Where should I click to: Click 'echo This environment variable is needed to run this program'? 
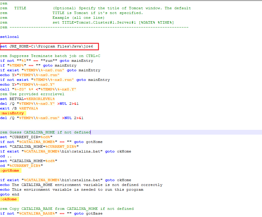pos(72,190)
